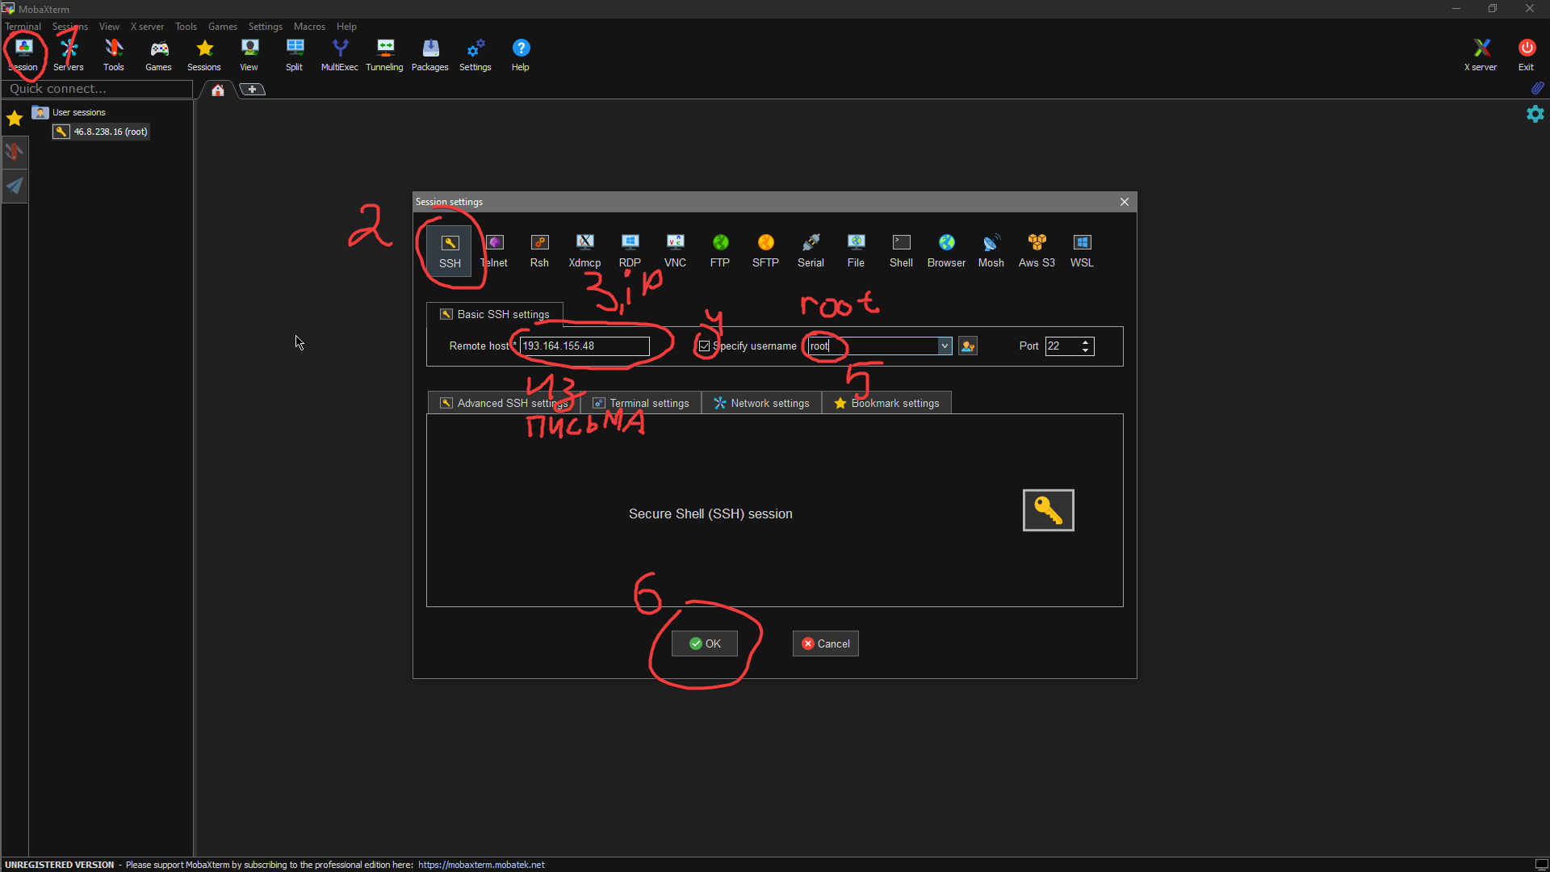Increment the Port number stepper
The width and height of the screenshot is (1550, 872).
point(1085,341)
